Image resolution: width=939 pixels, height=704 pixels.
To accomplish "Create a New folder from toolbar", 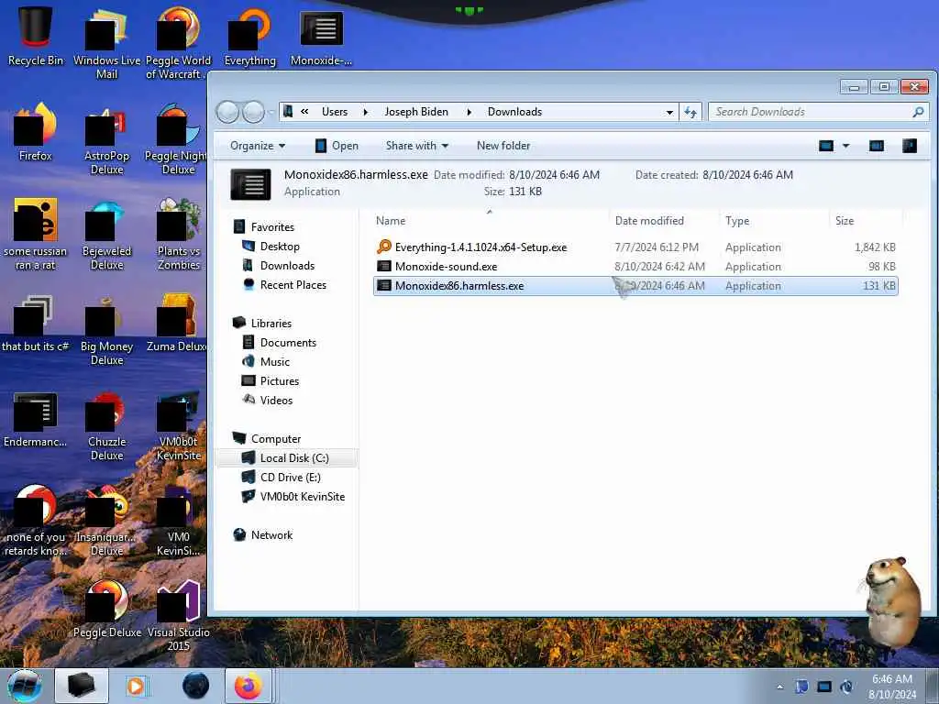I will coord(503,146).
